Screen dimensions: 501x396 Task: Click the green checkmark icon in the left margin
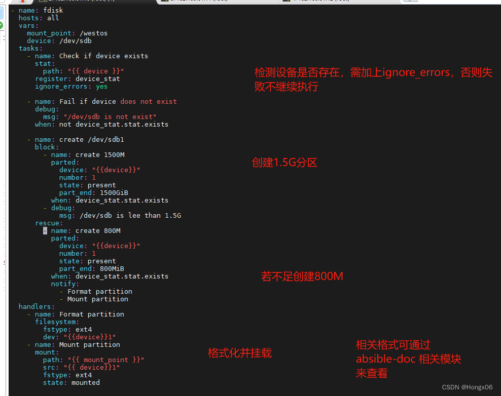2,24
